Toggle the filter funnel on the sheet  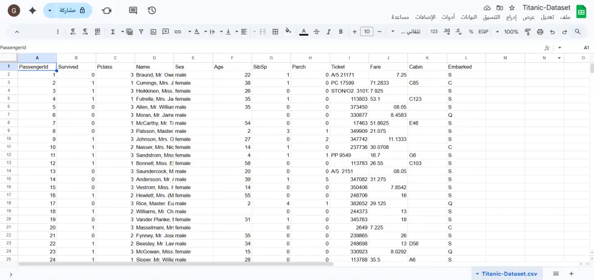click(141, 32)
